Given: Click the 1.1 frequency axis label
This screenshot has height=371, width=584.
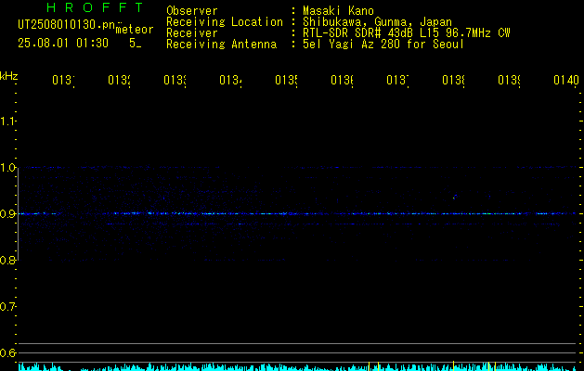Looking at the screenshot, I should (7, 122).
